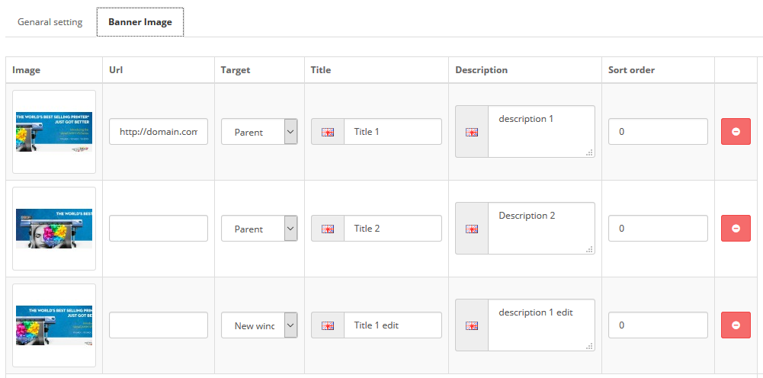This screenshot has width=763, height=378.
Task: Select the first banner image thumbnail
Action: 54,132
